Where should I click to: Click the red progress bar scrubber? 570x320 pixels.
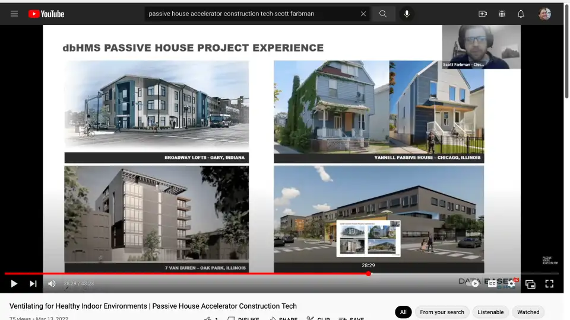[369, 274]
